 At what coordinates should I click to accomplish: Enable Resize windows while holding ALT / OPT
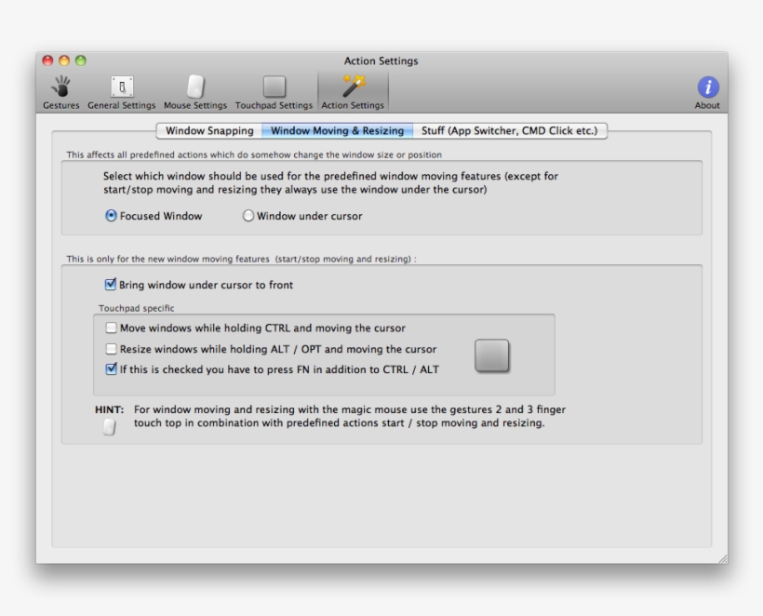[112, 349]
